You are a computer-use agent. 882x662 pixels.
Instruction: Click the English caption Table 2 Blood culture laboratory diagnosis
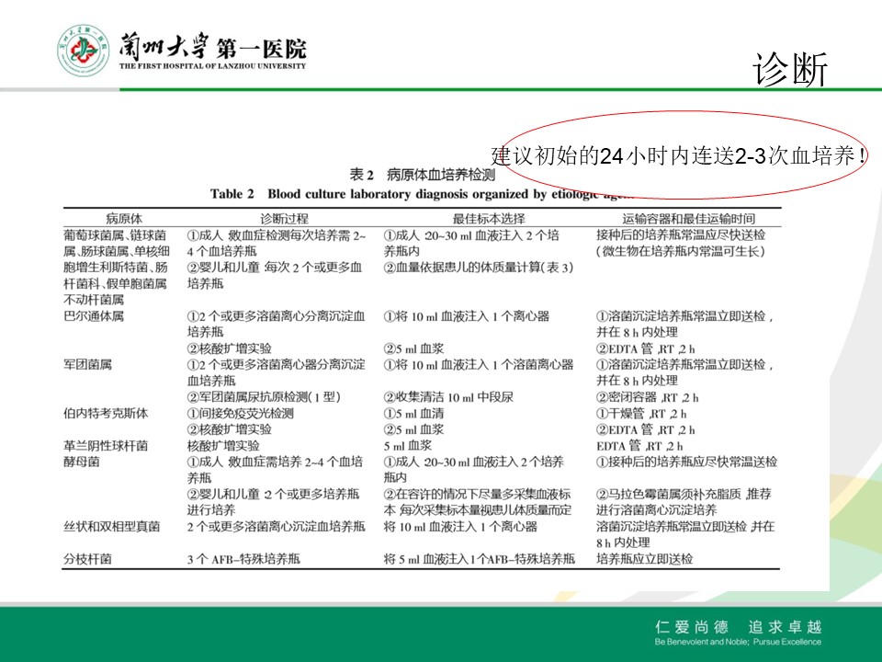click(422, 194)
